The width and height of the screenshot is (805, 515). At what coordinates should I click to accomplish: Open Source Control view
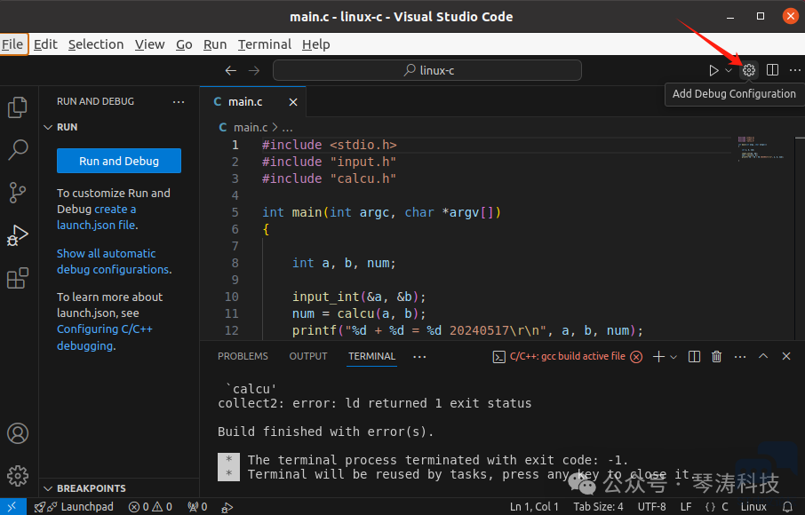point(18,193)
